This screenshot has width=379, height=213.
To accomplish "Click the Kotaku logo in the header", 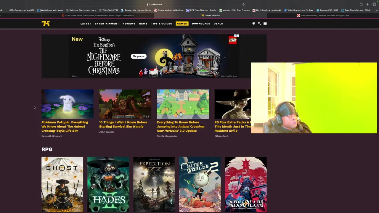I will click(46, 24).
